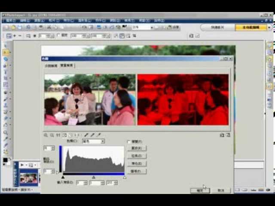Open the zoom percentage dropdown in main toolbar

(x=152, y=27)
